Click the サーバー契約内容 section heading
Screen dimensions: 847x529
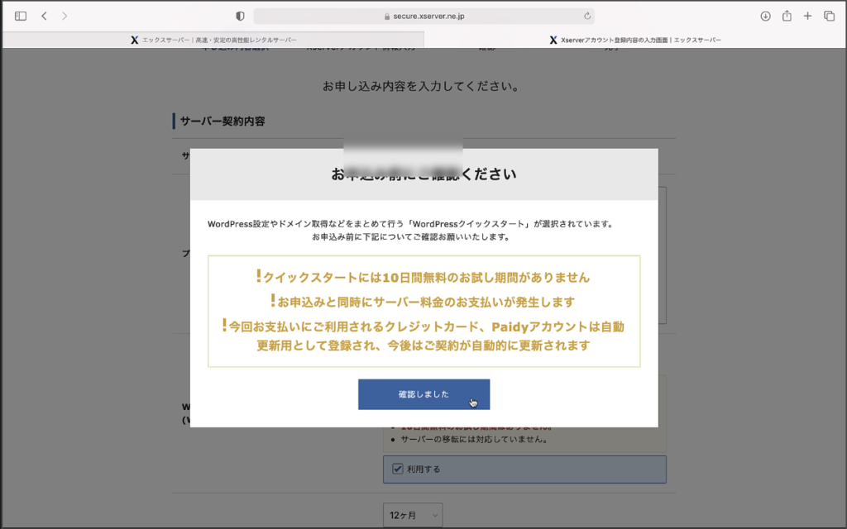(x=223, y=121)
